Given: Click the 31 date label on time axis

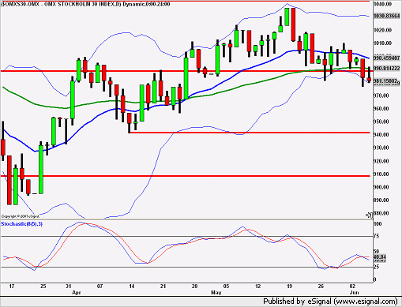Looking at the screenshot, I should click(69, 286).
